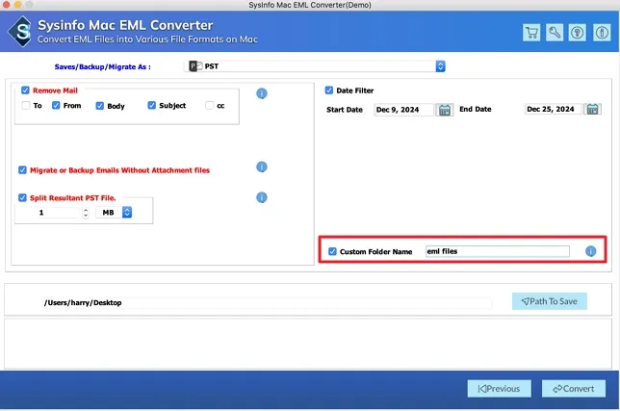Uncheck the From checkbox

tap(56, 106)
